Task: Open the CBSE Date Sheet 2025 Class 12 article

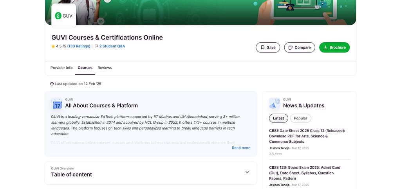Action: pyautogui.click(x=307, y=136)
